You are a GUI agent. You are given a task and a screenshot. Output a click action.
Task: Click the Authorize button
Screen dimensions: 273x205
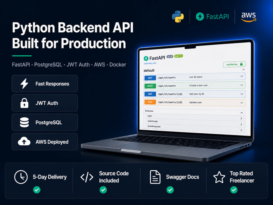tap(234, 64)
